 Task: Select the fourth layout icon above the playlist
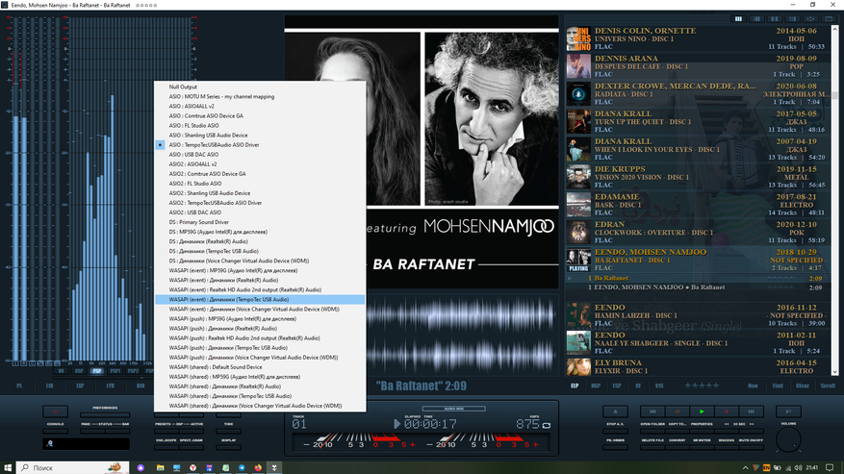(792, 19)
